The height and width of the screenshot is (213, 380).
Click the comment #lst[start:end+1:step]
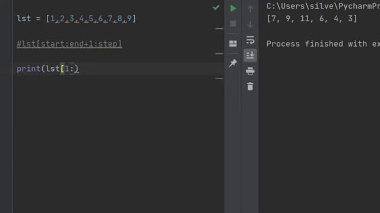pos(69,44)
